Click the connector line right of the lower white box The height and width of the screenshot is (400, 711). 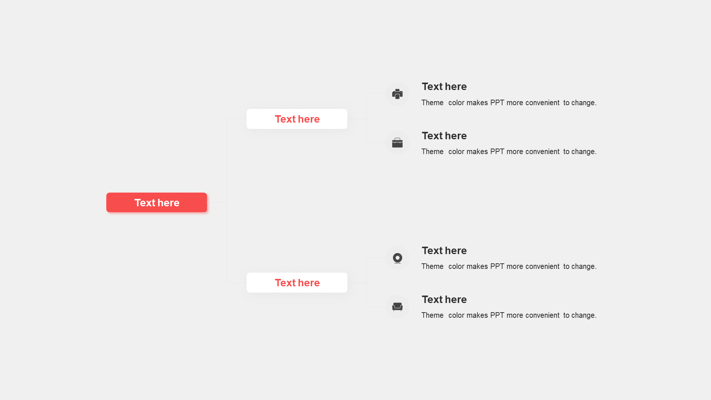pyautogui.click(x=357, y=283)
